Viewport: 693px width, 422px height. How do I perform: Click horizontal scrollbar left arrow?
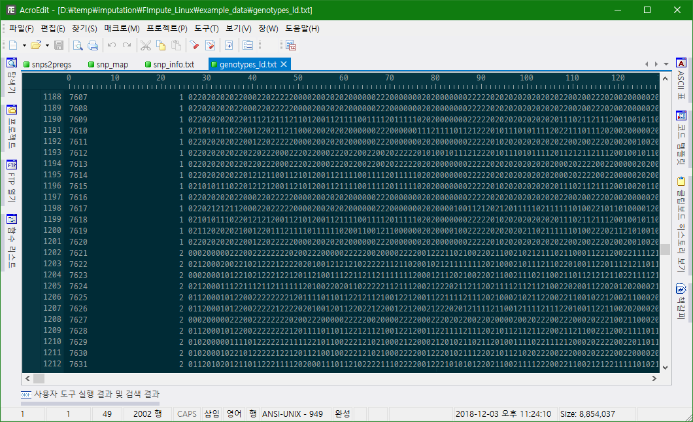pyautogui.click(x=27, y=378)
